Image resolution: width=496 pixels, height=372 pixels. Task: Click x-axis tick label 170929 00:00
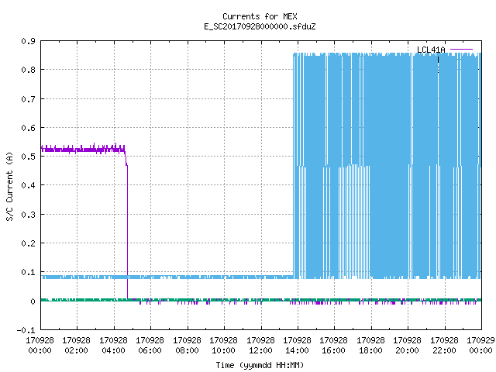coord(480,346)
